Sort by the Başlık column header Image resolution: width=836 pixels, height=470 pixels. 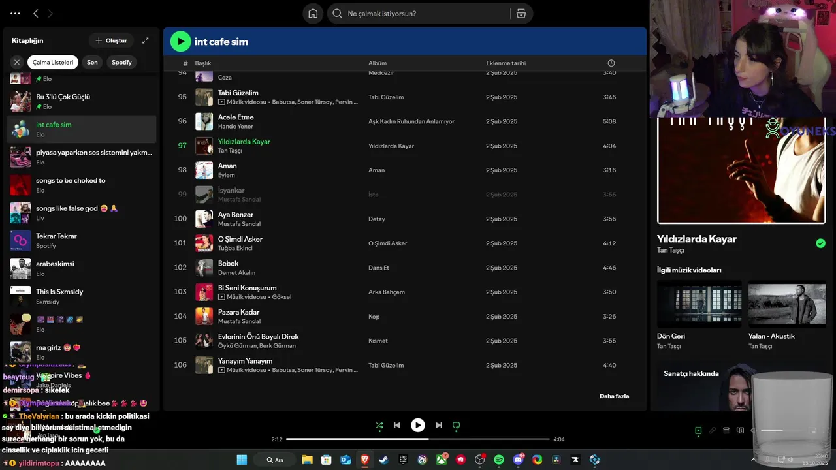tap(202, 63)
